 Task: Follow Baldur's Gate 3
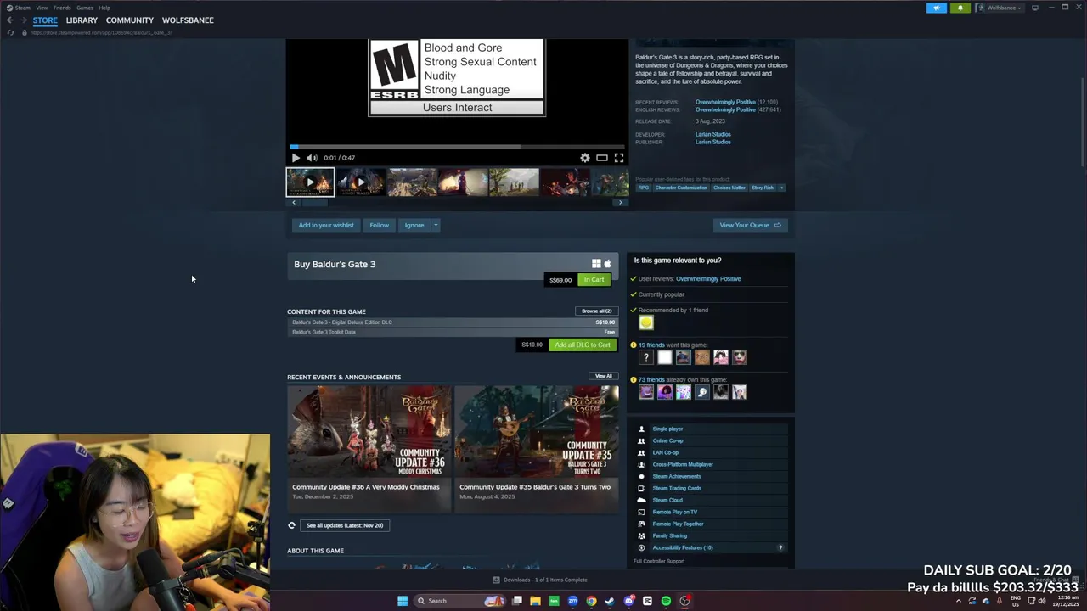click(379, 225)
